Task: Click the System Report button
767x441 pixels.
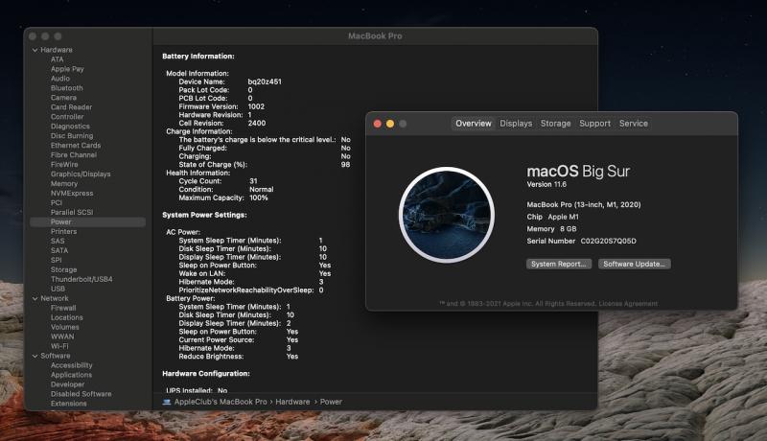Action: click(x=559, y=264)
